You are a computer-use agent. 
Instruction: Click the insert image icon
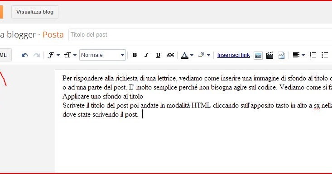pyautogui.click(x=258, y=55)
